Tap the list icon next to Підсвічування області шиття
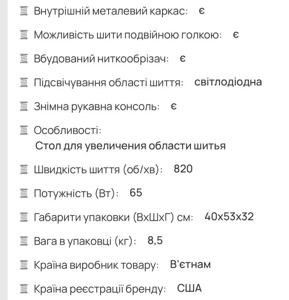289x300 pixels. (x=24, y=82)
